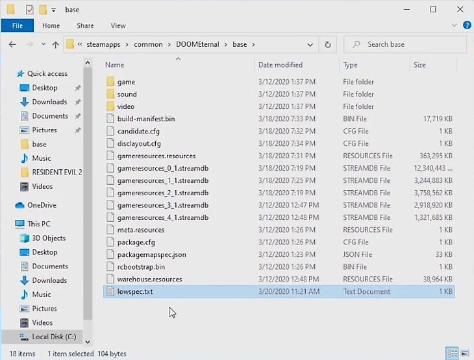This screenshot has width=474, height=360.
Task: Click the navigation pane vertical scrollbar
Action: [x=88, y=195]
